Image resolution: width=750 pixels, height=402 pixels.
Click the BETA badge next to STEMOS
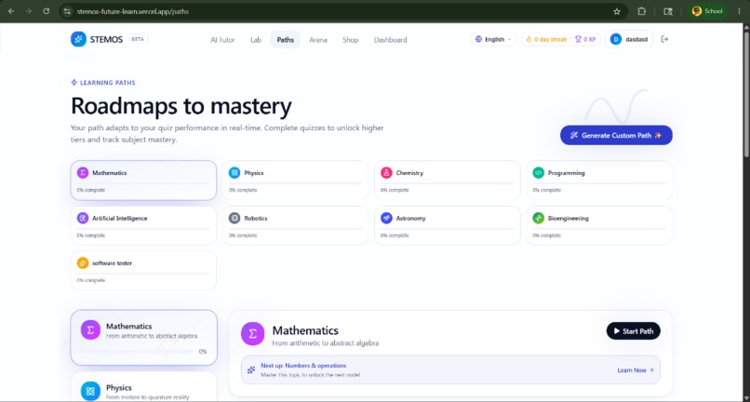tap(138, 39)
